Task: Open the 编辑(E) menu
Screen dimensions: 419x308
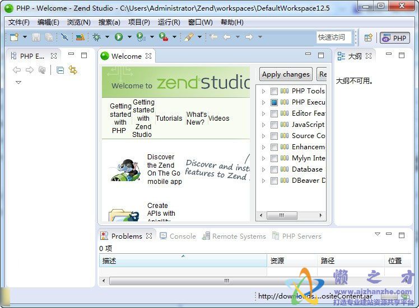Action: pyautogui.click(x=48, y=22)
